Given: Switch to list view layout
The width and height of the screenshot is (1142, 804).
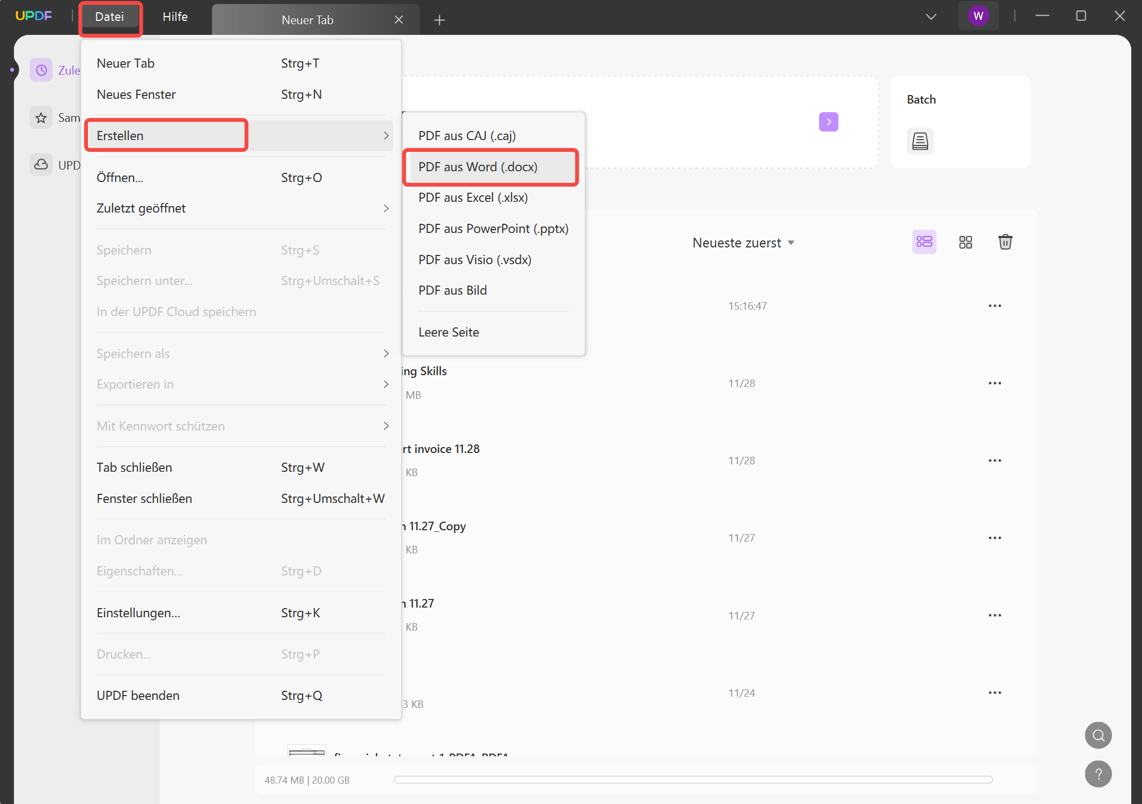Looking at the screenshot, I should 924,242.
